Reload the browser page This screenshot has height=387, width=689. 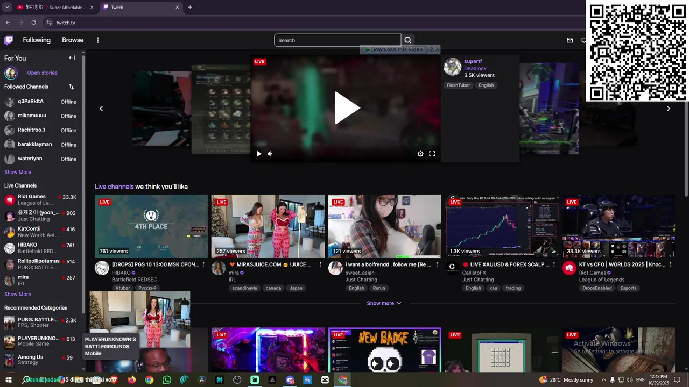[33, 23]
